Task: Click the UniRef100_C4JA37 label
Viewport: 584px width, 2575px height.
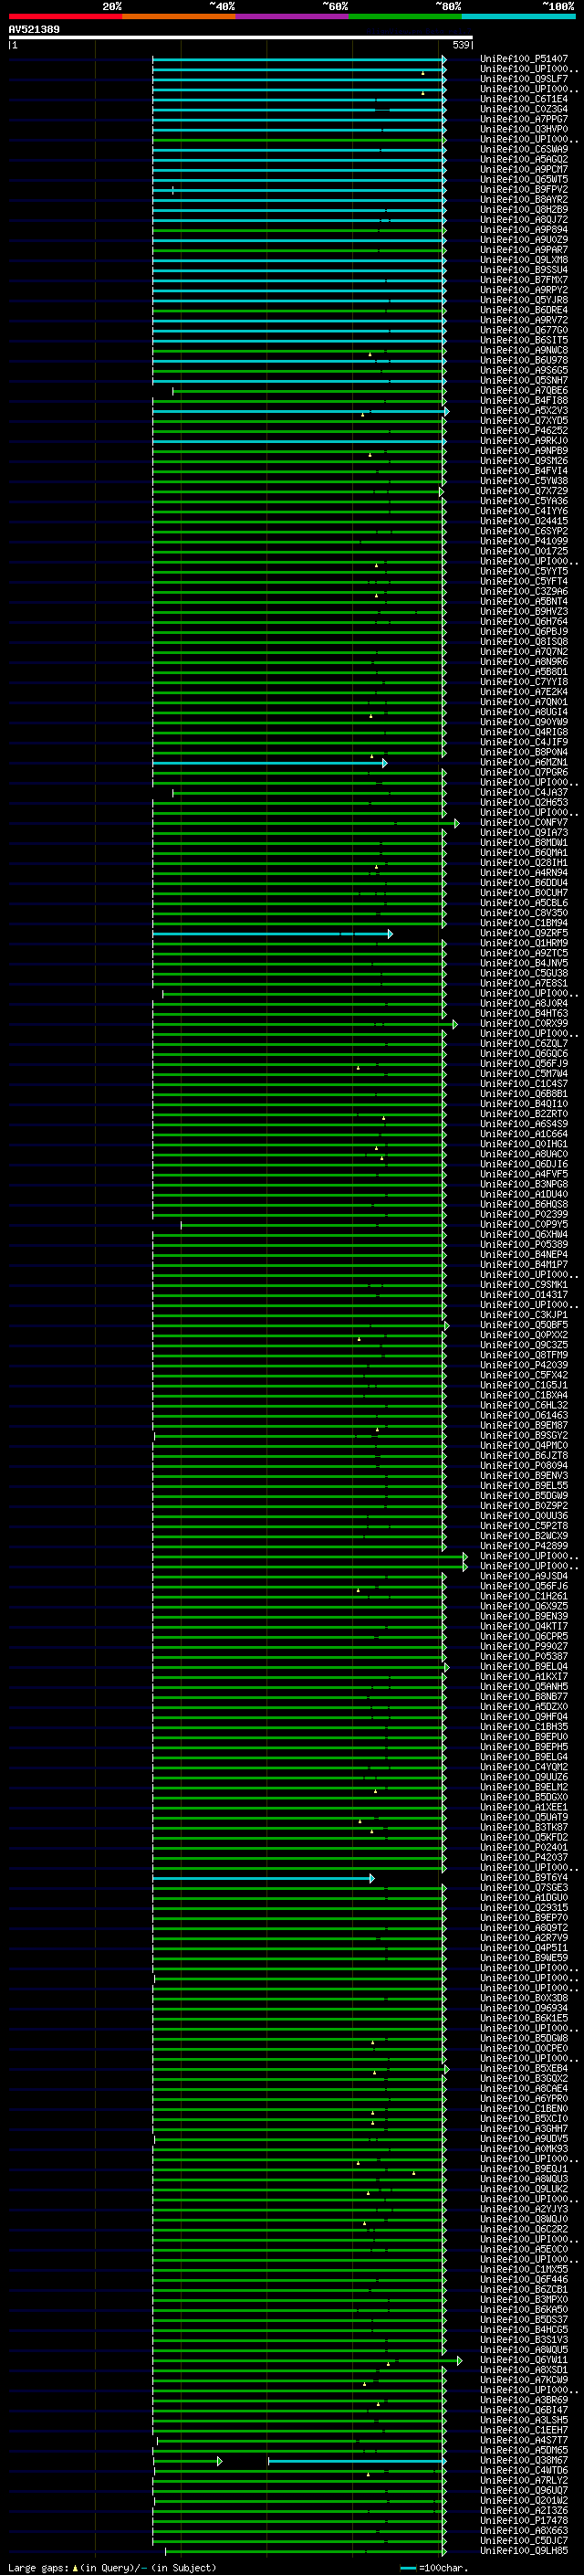Action: [x=524, y=792]
